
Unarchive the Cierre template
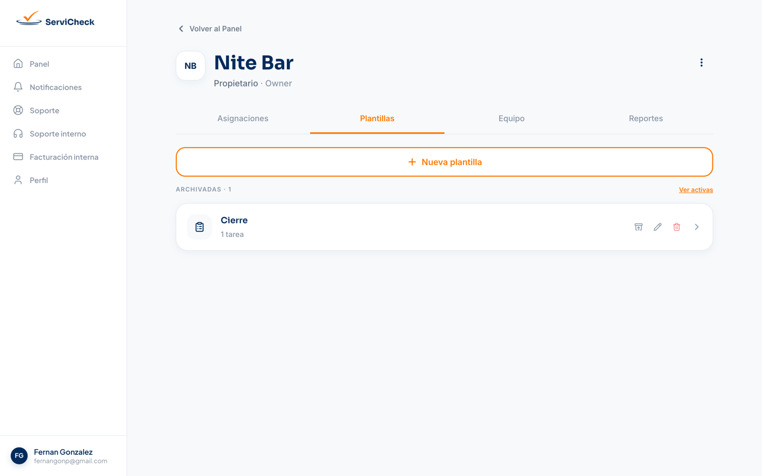[639, 227]
